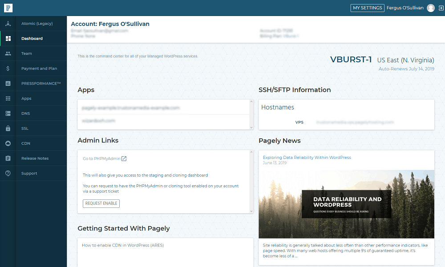Open the CDN cloud icon

[8, 143]
